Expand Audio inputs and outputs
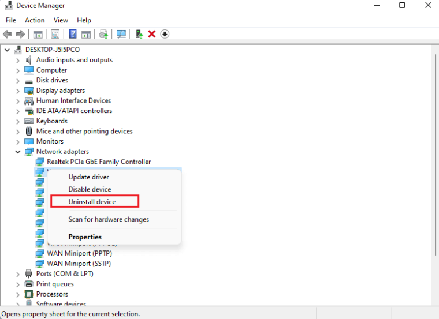This screenshot has height=319, width=439. point(18,61)
